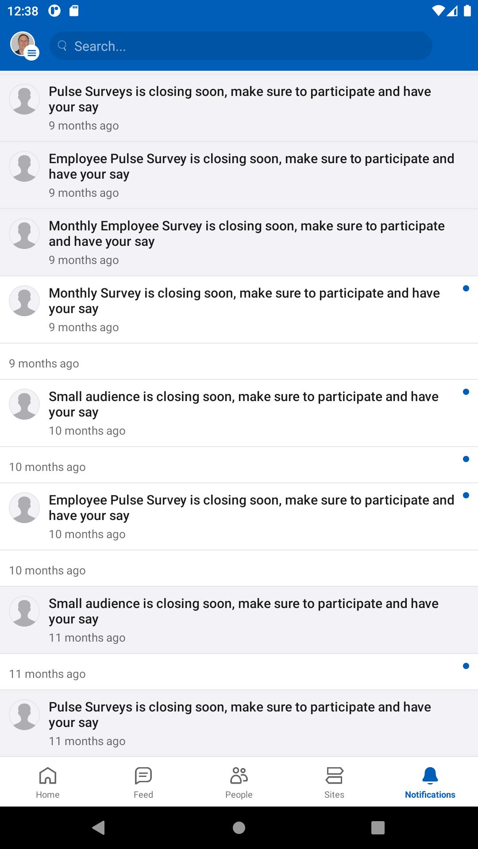478x849 pixels.
Task: Tap the Android home circle button
Action: [239, 827]
